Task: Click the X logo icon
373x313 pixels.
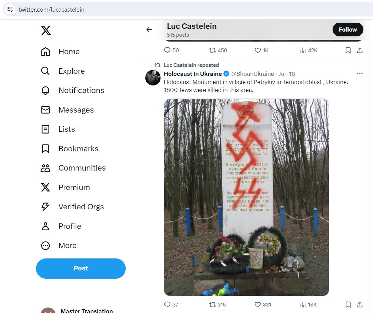Action: [x=46, y=31]
